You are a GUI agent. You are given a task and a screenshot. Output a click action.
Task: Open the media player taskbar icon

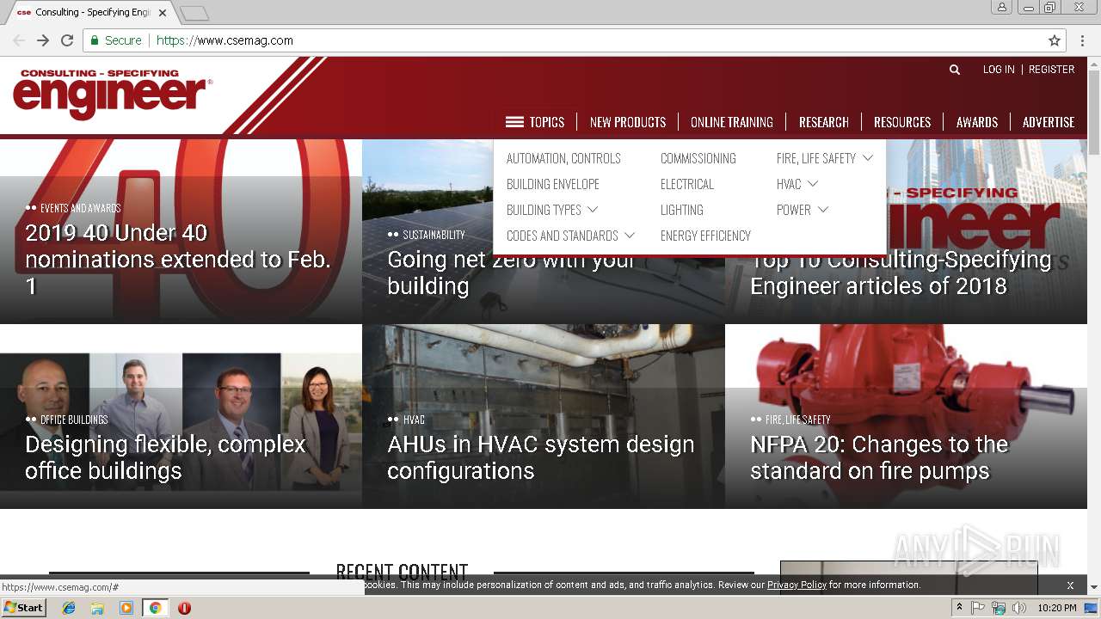[x=126, y=608]
